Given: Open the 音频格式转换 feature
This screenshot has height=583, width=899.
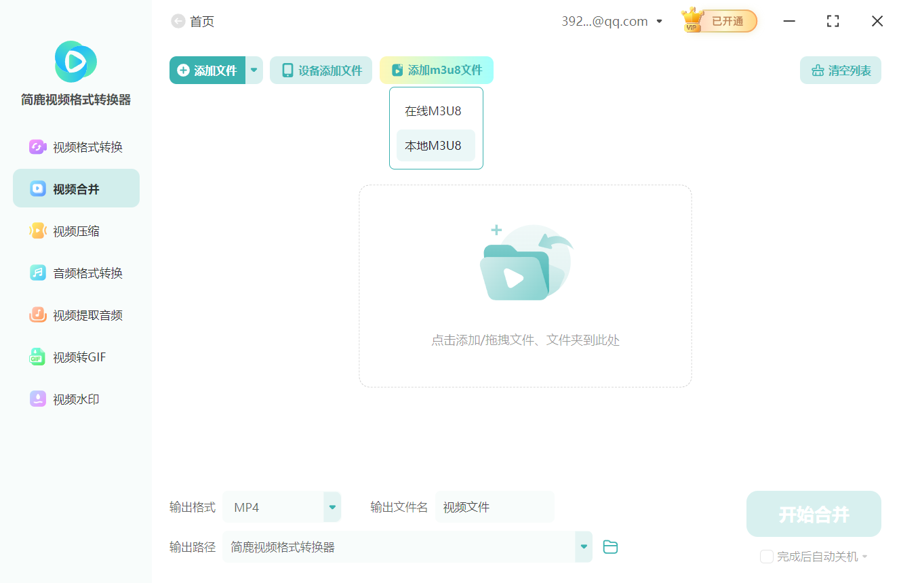Looking at the screenshot, I should 75,273.
